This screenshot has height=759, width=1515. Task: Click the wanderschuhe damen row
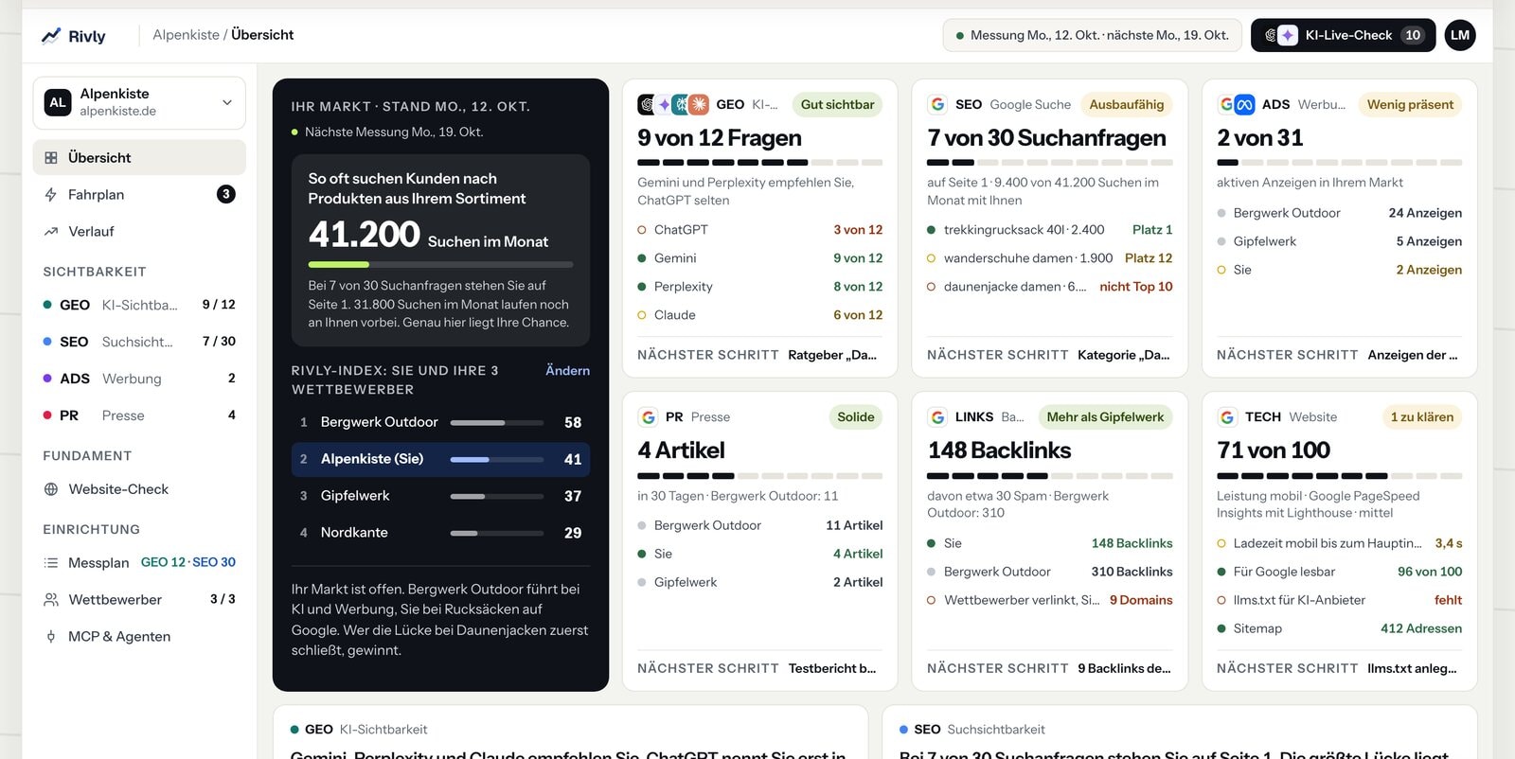point(1049,258)
